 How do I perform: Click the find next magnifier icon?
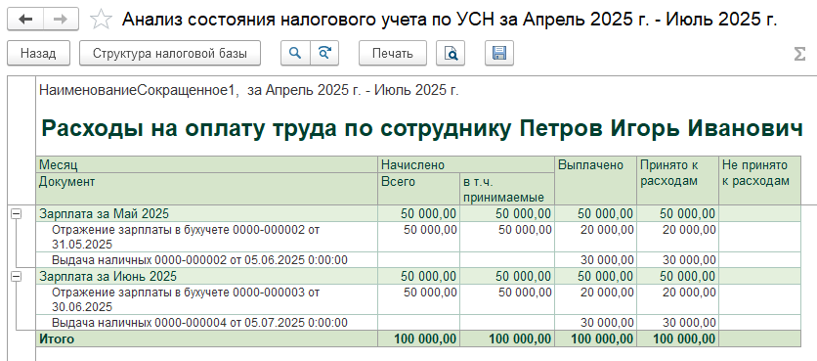coord(324,53)
